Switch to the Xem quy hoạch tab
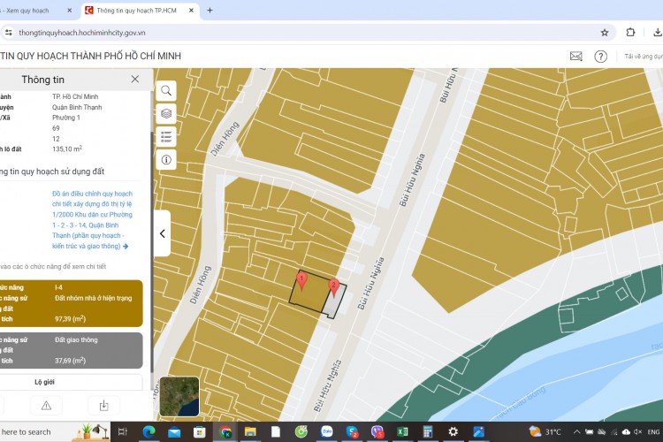This screenshot has width=663, height=442. click(x=35, y=11)
